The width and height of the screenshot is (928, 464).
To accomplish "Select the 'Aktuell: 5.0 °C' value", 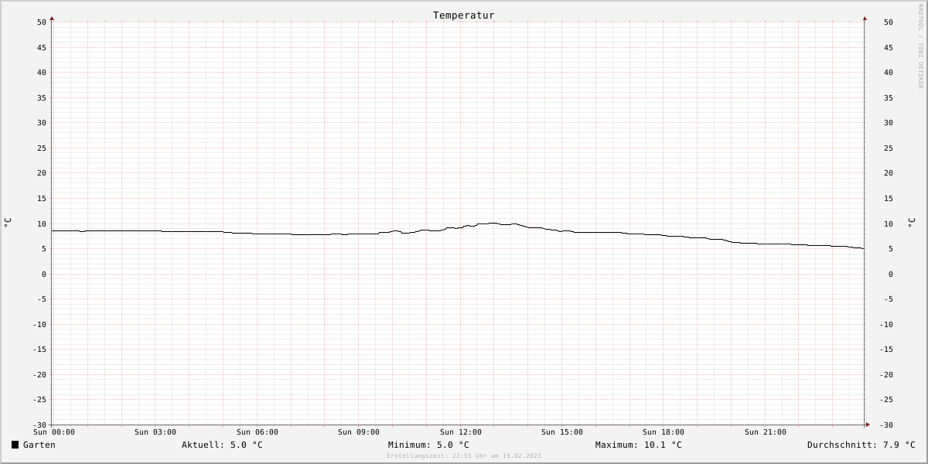I will point(222,445).
